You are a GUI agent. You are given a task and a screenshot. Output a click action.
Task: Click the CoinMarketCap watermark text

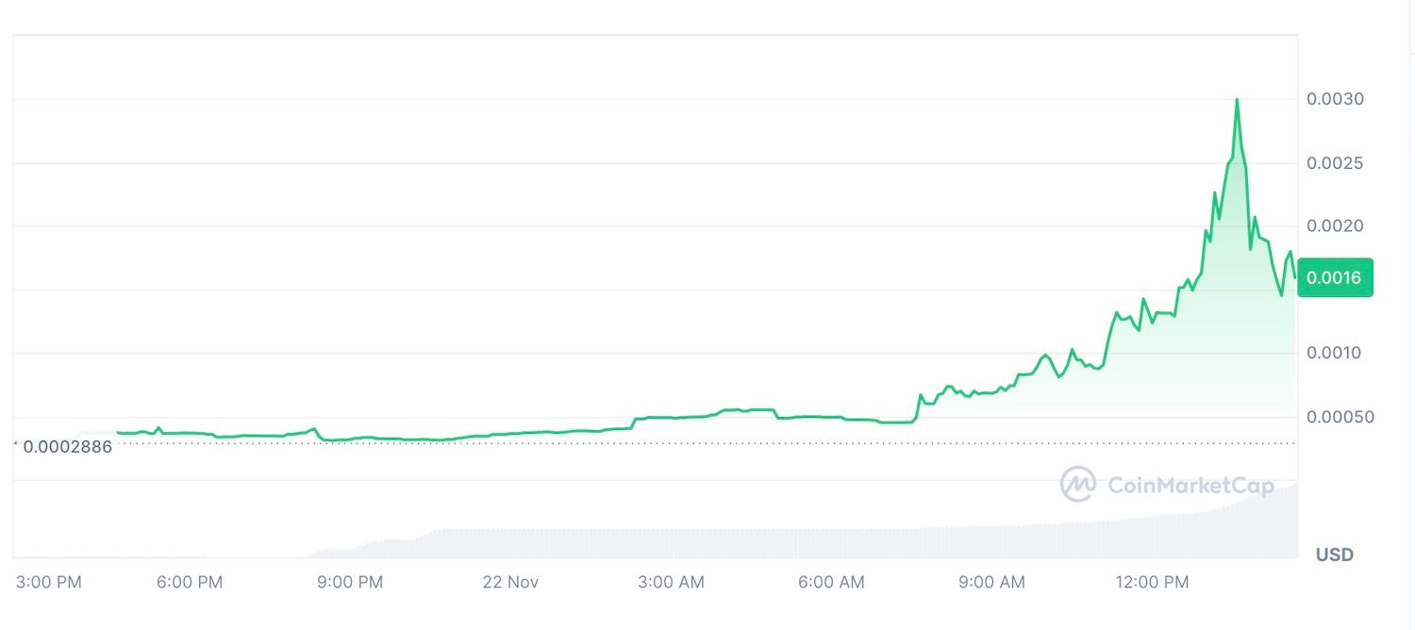pyautogui.click(x=1190, y=486)
